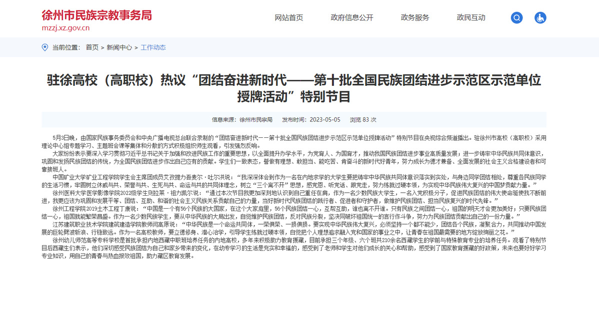The image size is (599, 320).
Task: Click the location pin icon beside 当前位置
Action: [45, 47]
